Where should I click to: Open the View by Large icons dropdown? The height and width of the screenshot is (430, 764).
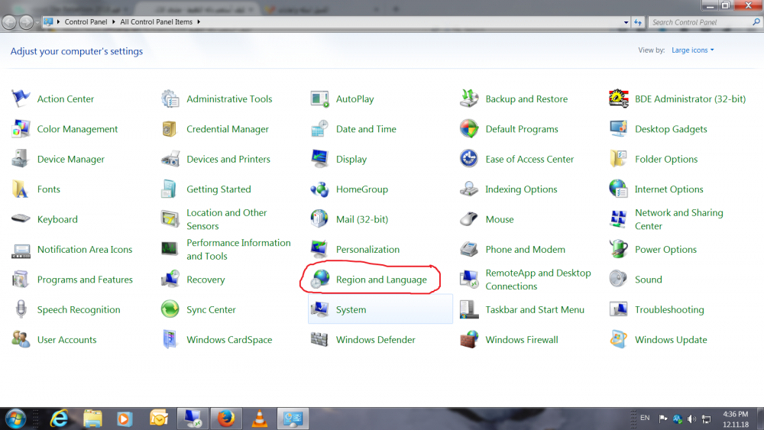(692, 50)
